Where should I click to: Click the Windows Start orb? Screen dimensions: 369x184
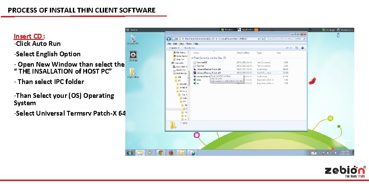(x=130, y=153)
